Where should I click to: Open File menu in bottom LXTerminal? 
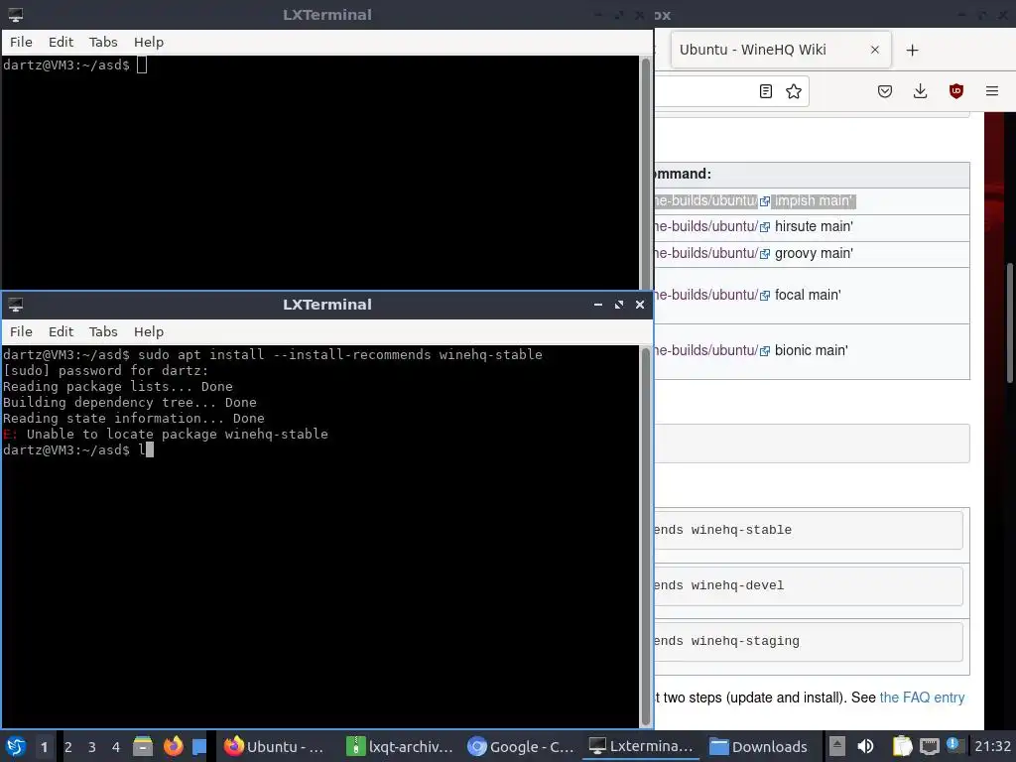tap(21, 331)
